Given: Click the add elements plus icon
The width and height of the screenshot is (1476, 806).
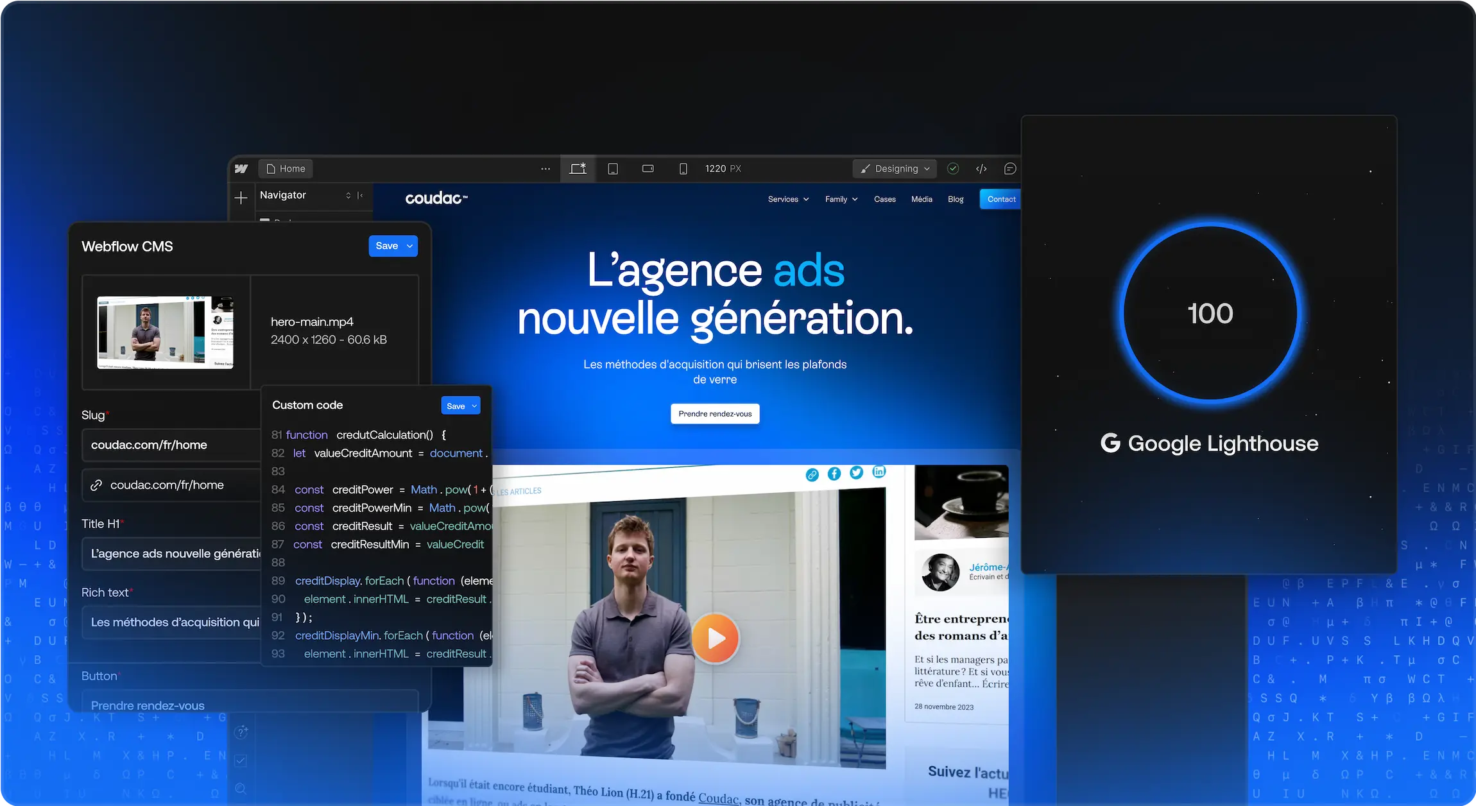Looking at the screenshot, I should click(x=241, y=198).
